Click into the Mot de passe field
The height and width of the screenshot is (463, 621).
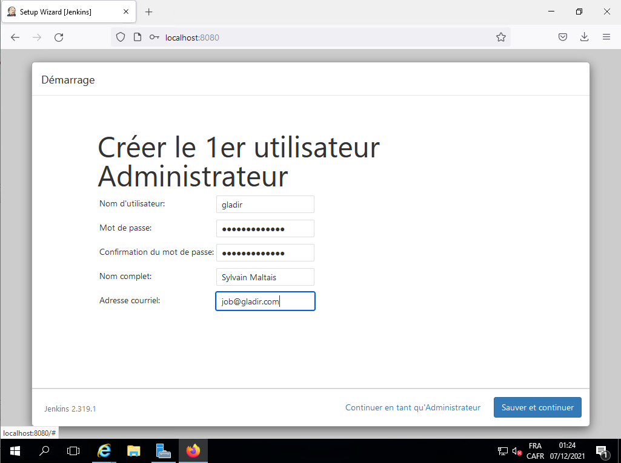tap(265, 229)
